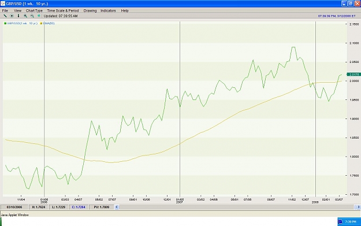Open the Indicators menu
This screenshot has height=226, width=361.
coord(108,10)
